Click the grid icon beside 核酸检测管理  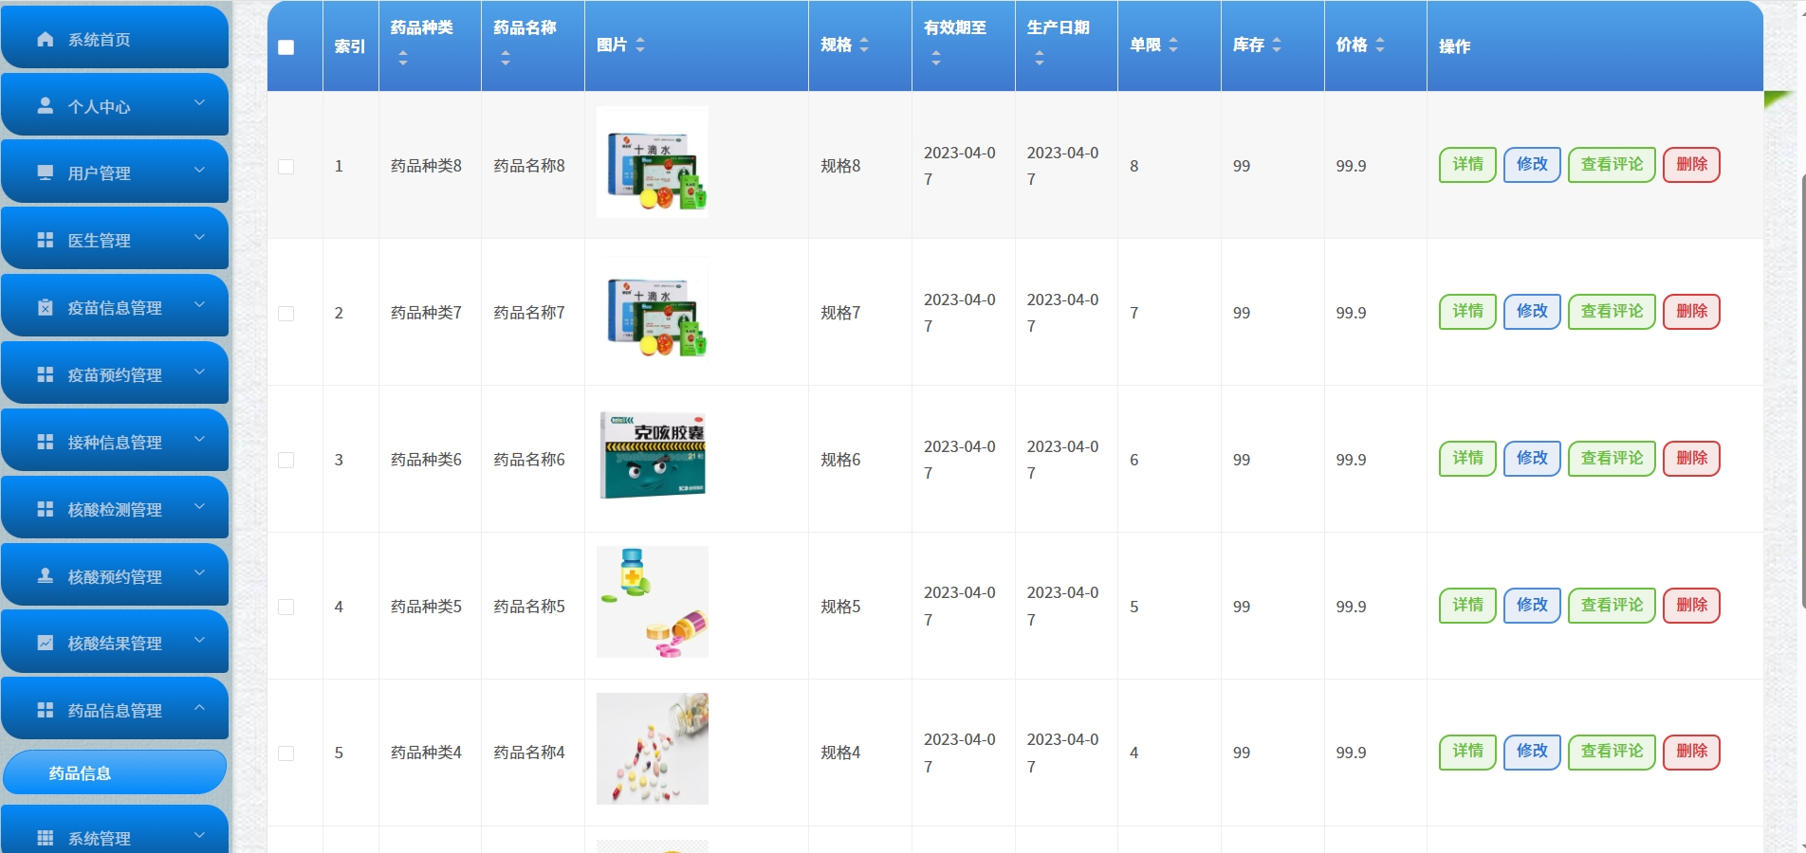point(46,509)
